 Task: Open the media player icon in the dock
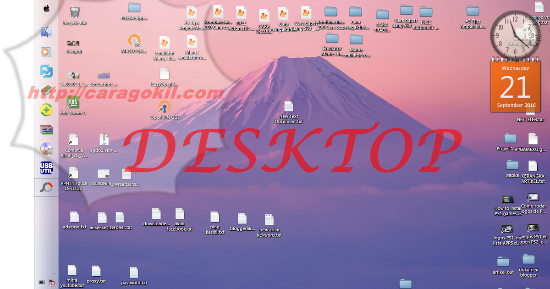coord(45,52)
